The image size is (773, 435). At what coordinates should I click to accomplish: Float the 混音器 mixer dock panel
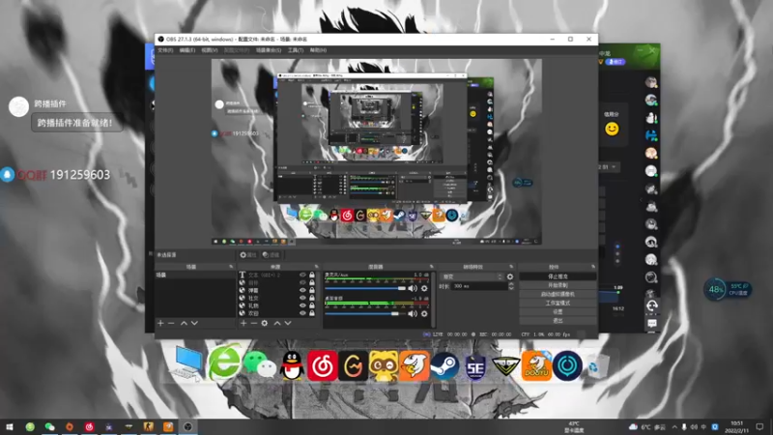tap(431, 267)
